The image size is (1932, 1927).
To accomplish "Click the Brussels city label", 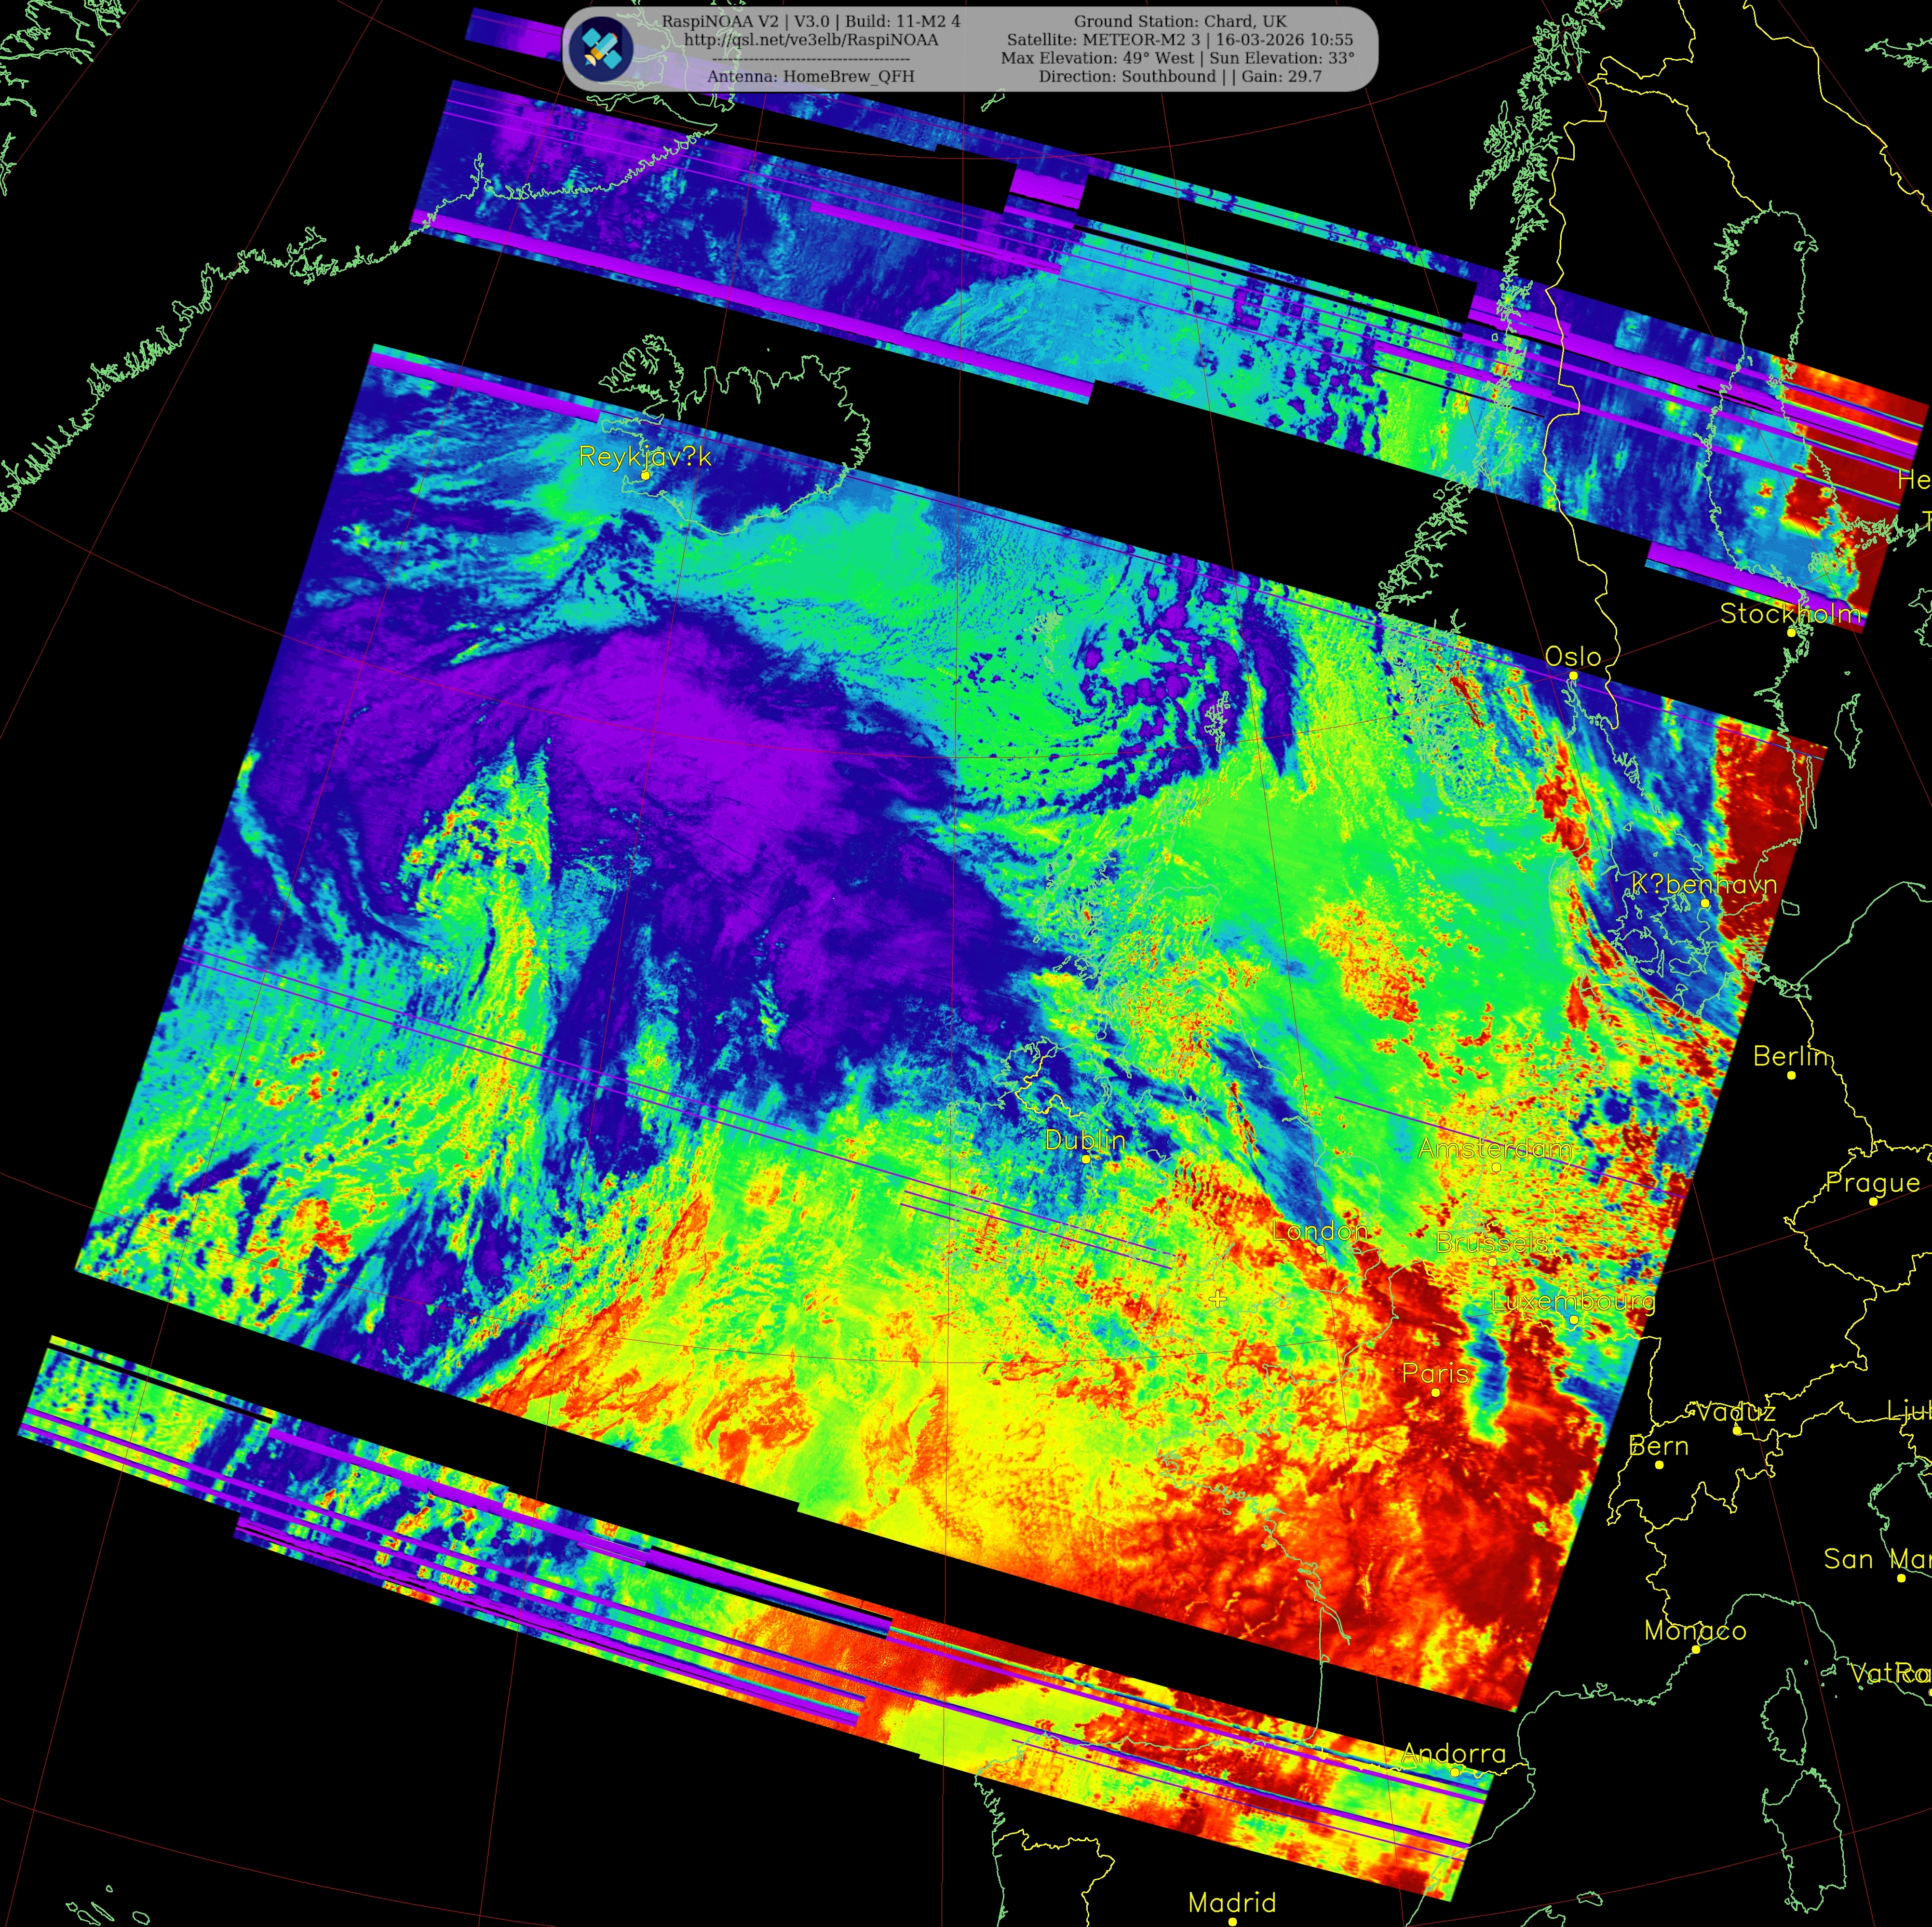I will [1491, 1242].
